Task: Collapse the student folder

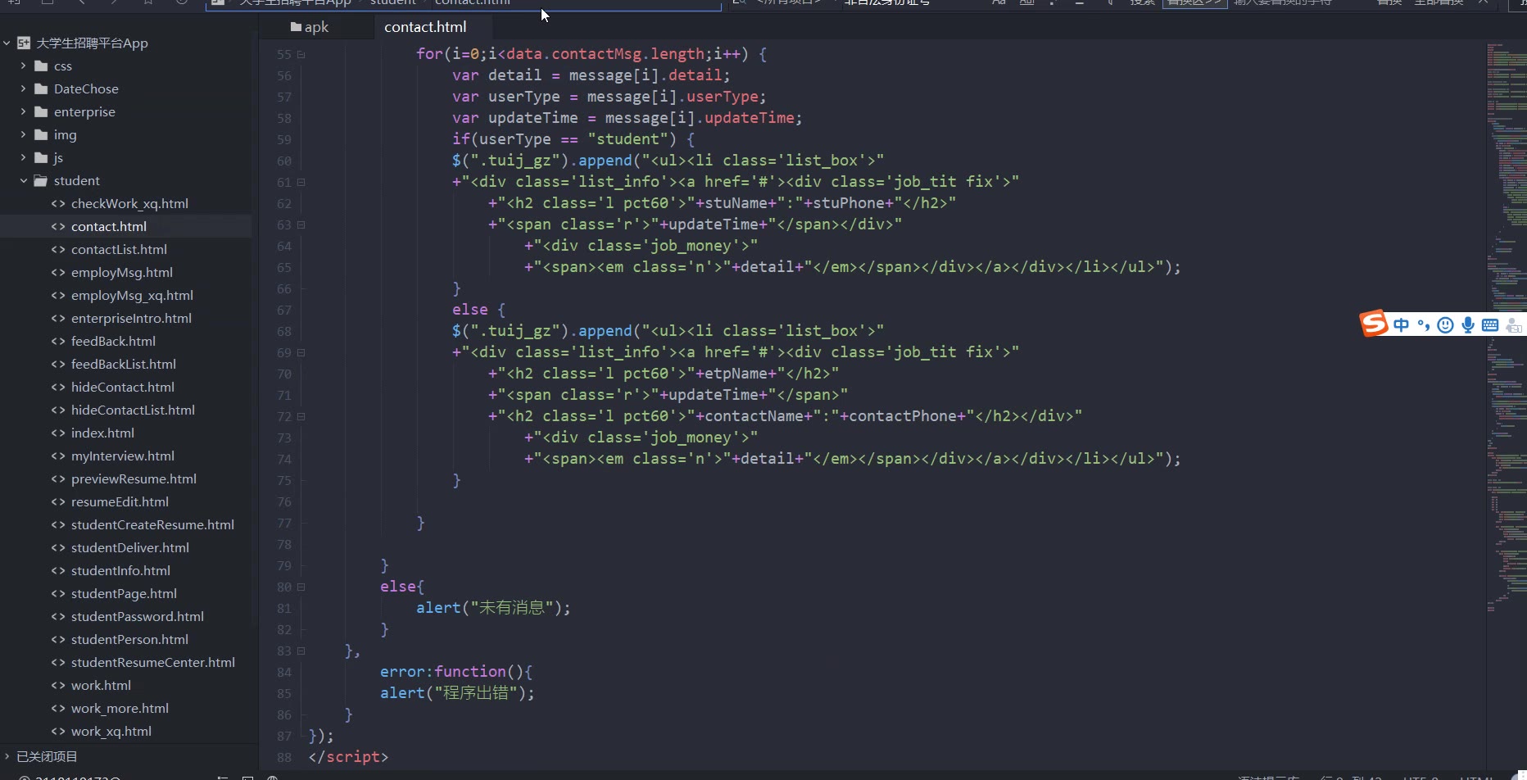Action: [x=23, y=180]
